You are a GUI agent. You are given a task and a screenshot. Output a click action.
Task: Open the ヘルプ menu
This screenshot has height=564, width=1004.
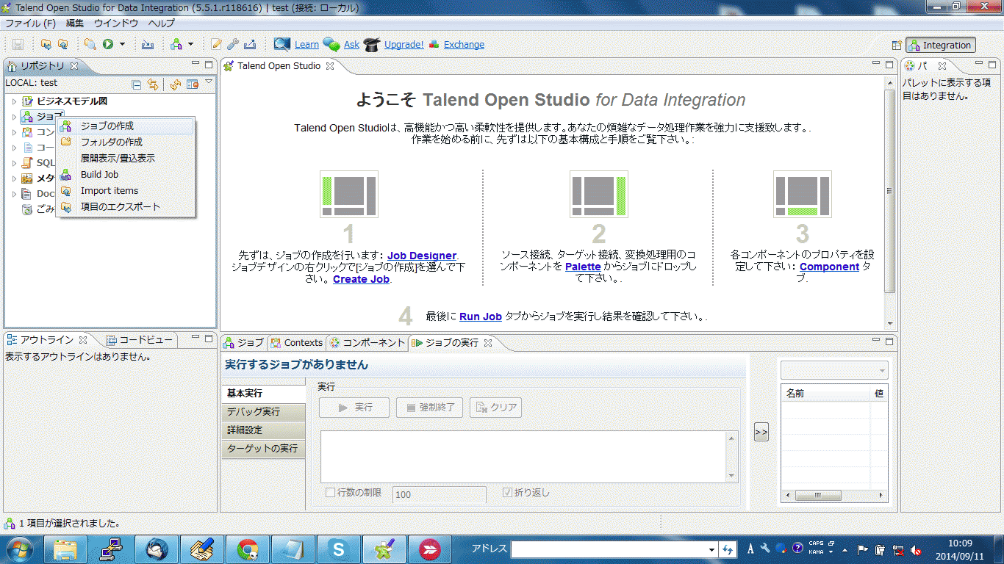[161, 23]
